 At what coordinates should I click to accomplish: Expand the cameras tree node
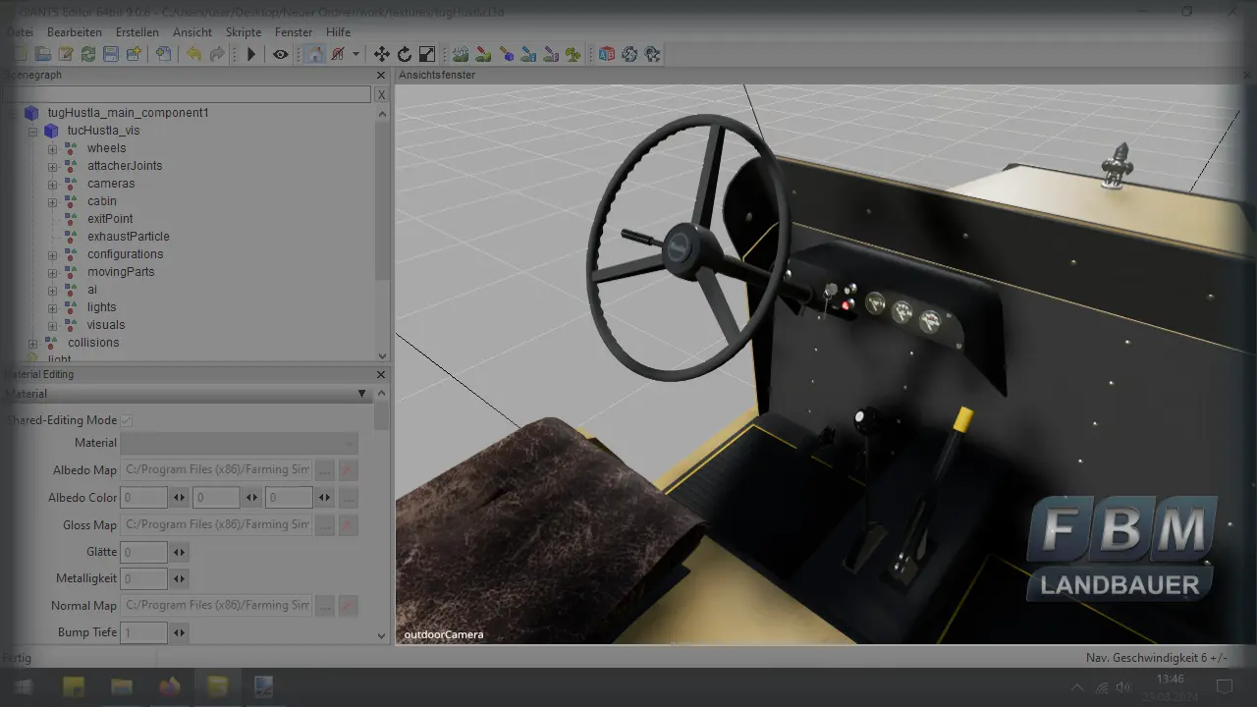tap(53, 184)
